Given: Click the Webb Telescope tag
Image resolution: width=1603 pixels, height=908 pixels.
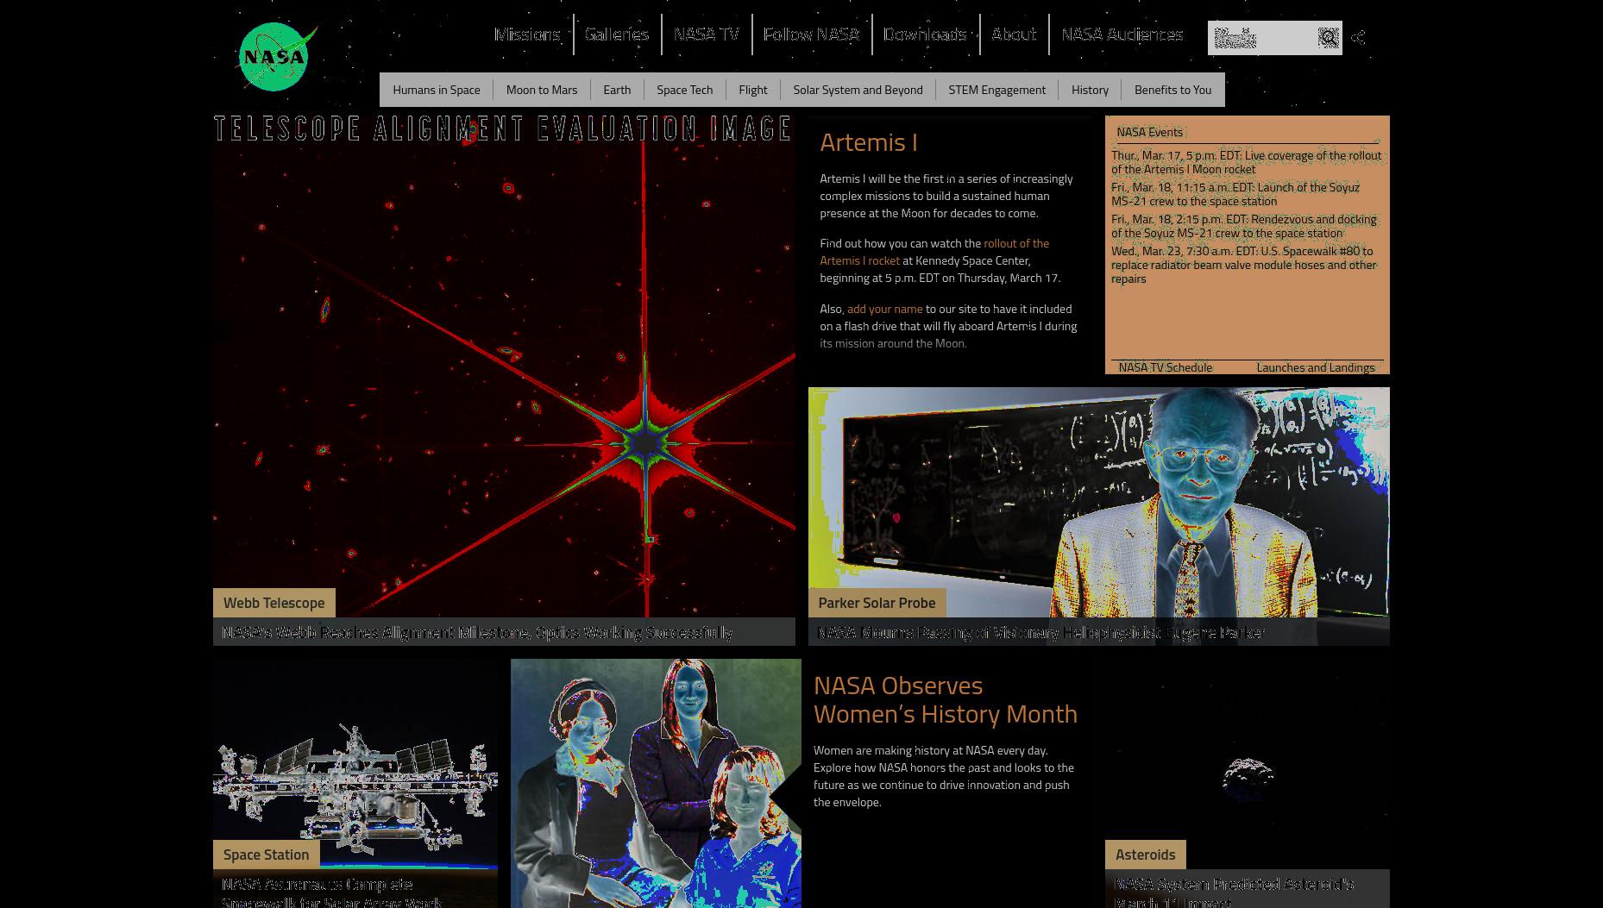Looking at the screenshot, I should 274,603.
